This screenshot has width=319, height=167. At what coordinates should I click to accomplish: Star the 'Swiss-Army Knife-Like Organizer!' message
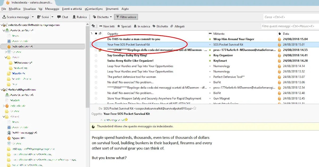[96, 61]
